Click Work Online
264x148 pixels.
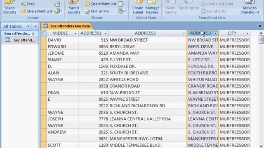(170, 7)
